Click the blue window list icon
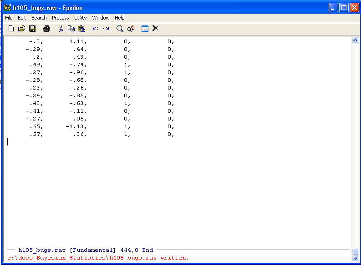The height and width of the screenshot is (265, 361). tap(145, 29)
